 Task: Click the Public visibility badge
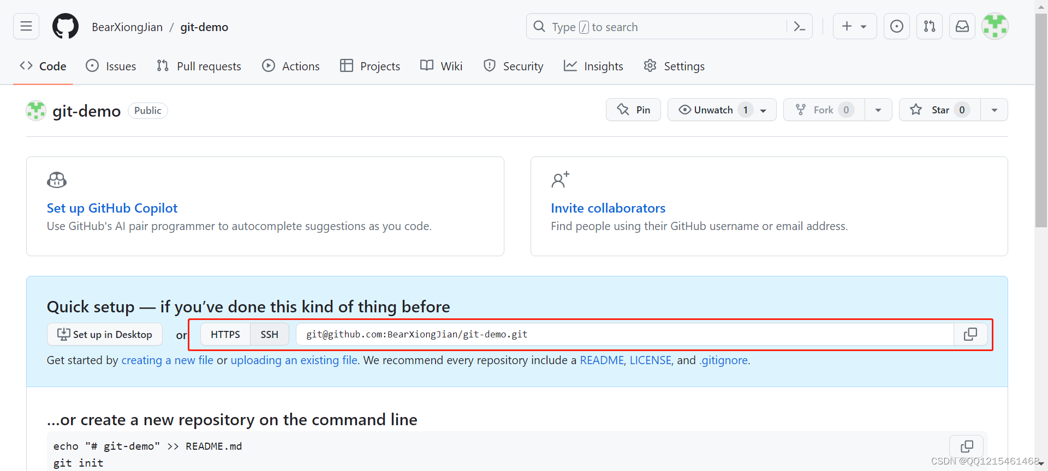coord(148,110)
